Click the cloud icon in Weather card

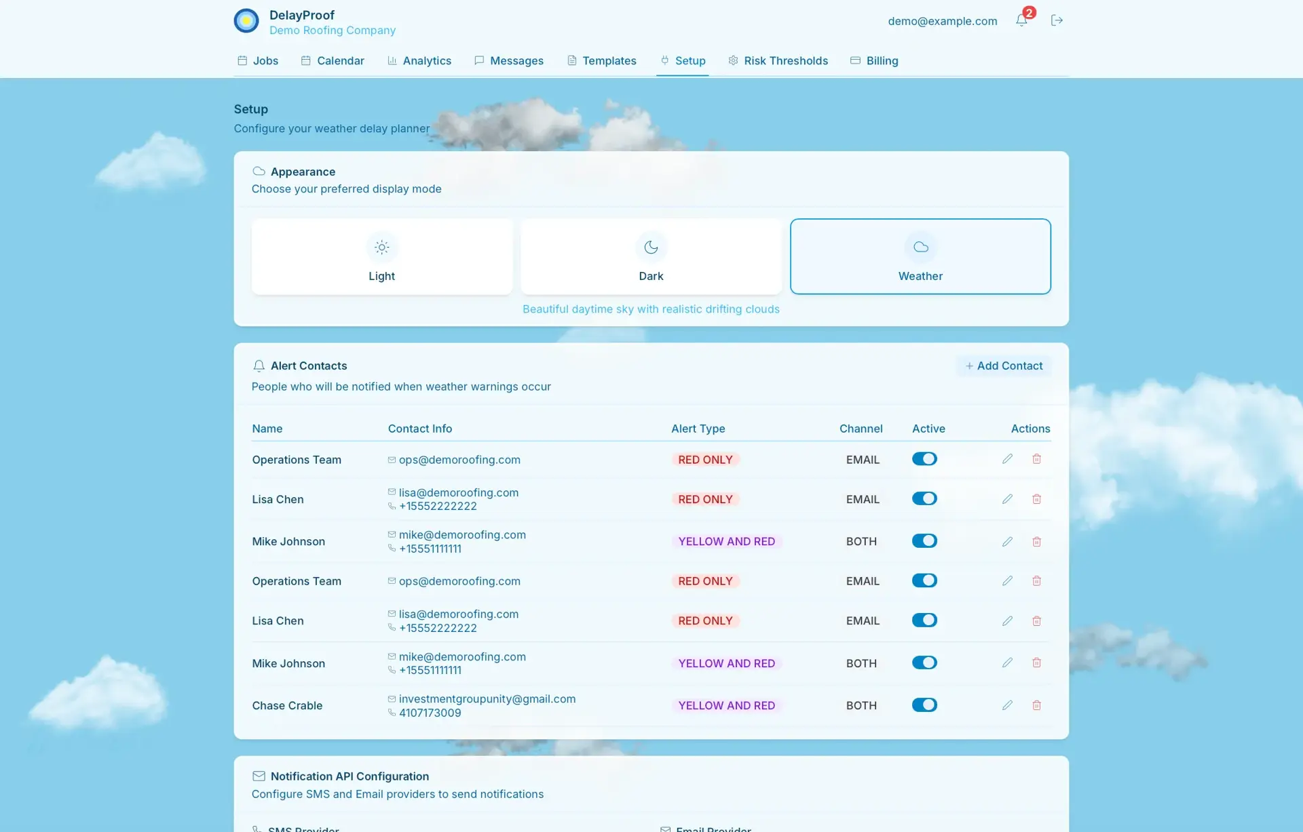point(920,247)
